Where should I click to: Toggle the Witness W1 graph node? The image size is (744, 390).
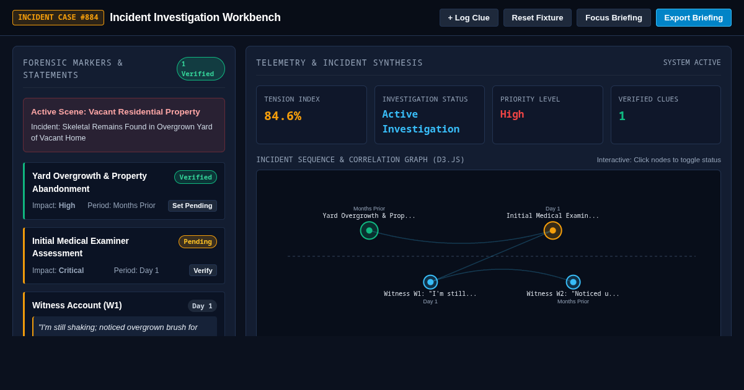pos(430,282)
